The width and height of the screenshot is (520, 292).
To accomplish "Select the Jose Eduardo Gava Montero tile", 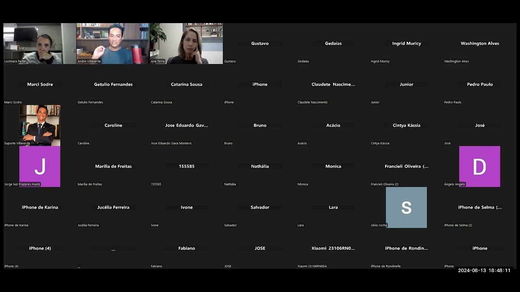I will tap(186, 125).
